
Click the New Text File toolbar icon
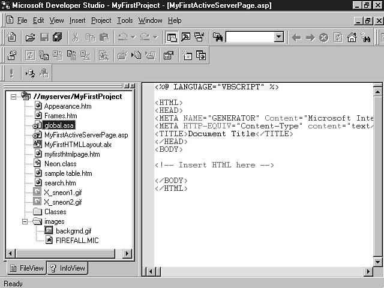(x=11, y=37)
